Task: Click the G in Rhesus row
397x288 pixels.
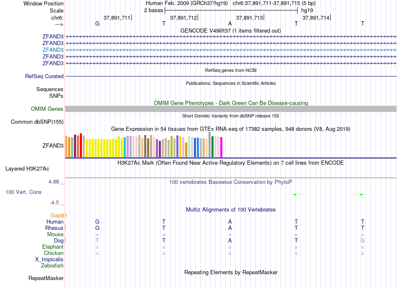Action: 97,228
